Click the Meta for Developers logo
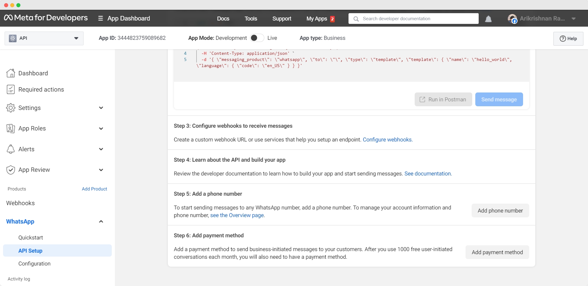This screenshot has width=588, height=286. tap(46, 18)
